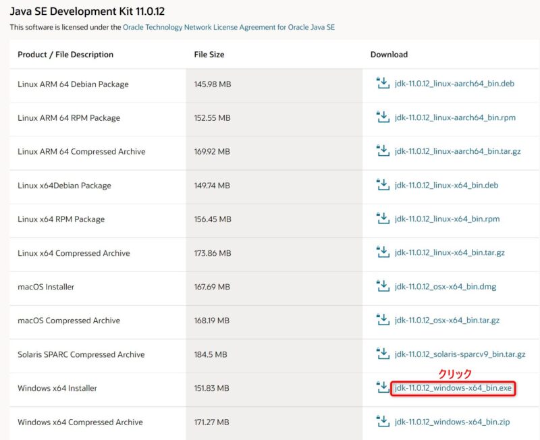Click download icon for osx-x64_bin.tar.gz

click(383, 319)
